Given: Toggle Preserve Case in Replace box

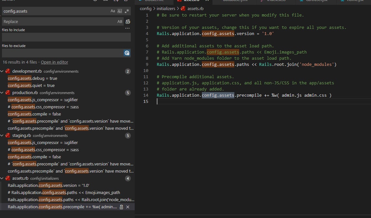Looking at the screenshot, I should (120, 21).
